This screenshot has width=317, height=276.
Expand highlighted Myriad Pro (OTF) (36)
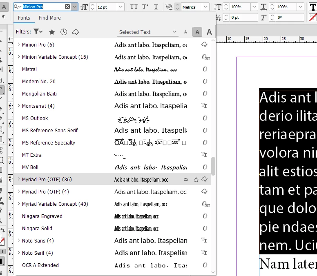click(x=19, y=179)
